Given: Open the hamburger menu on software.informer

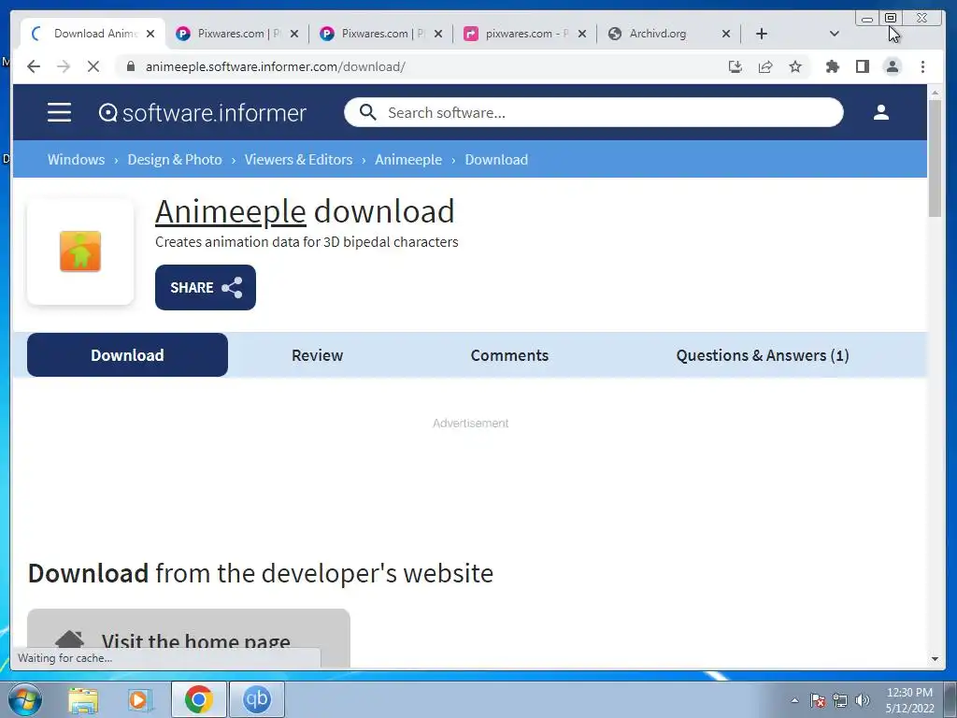Looking at the screenshot, I should (59, 112).
